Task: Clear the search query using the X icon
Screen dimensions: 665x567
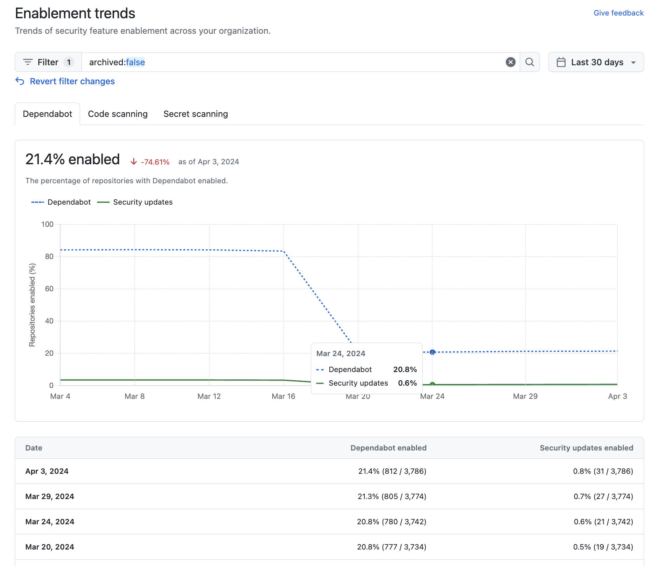Action: [x=510, y=62]
